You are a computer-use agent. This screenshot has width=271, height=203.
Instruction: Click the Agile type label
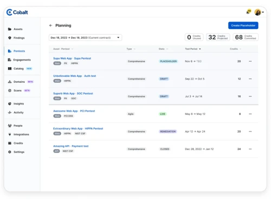click(131, 114)
